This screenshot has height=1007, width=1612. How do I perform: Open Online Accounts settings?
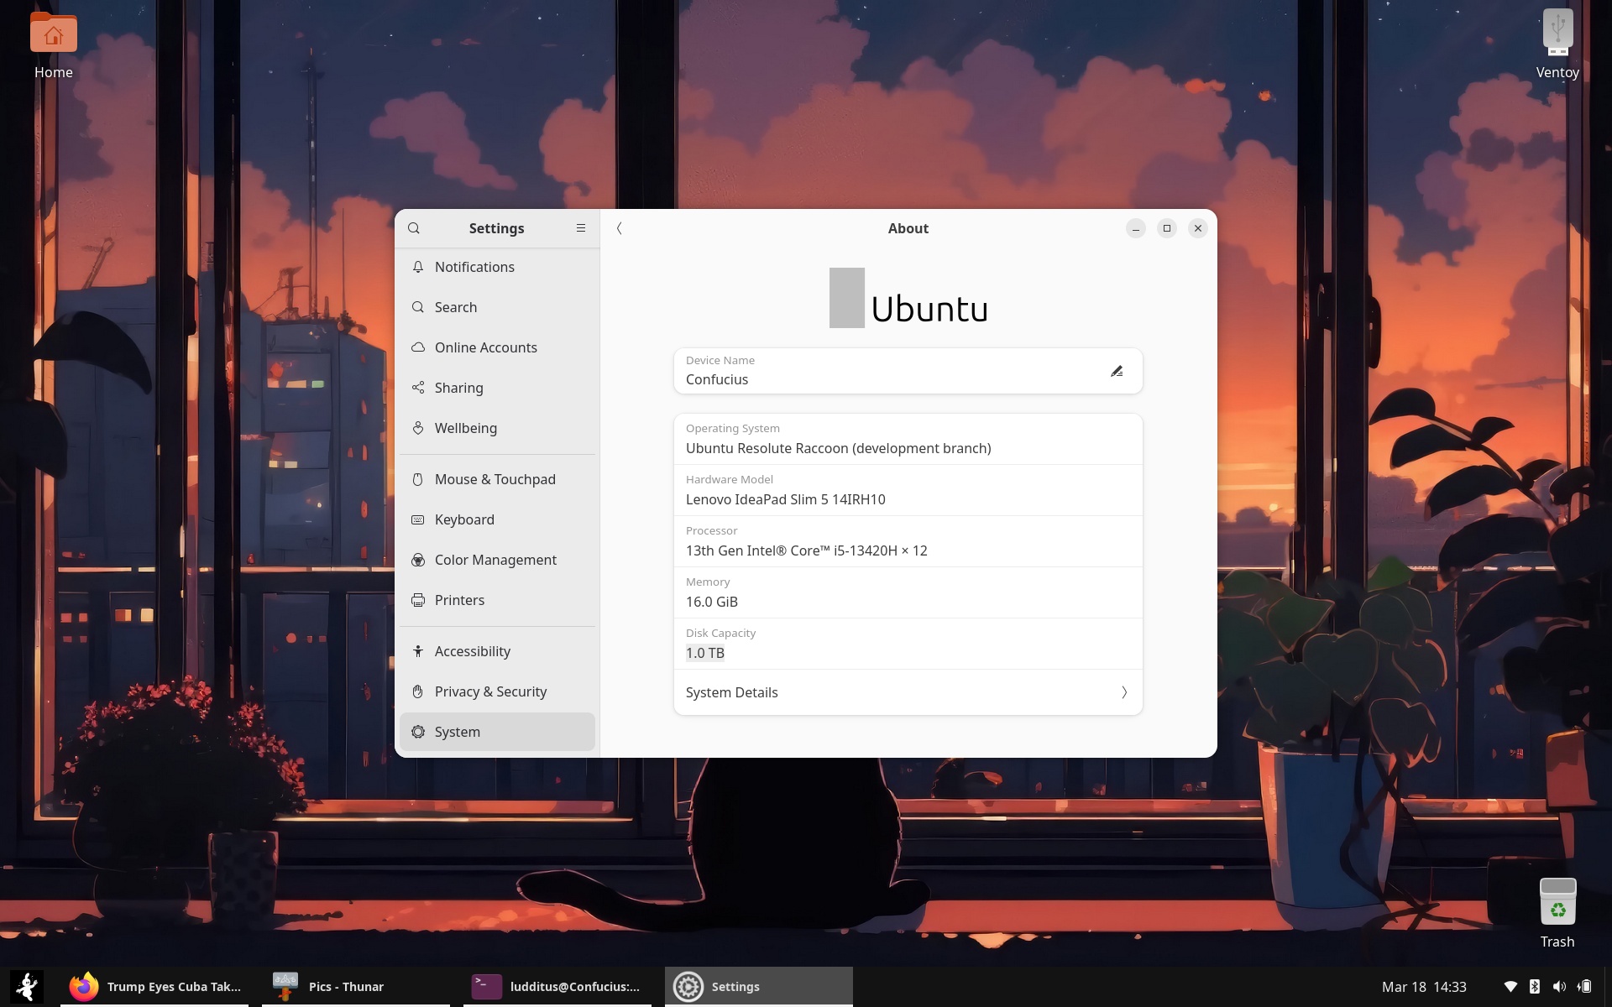click(x=485, y=347)
